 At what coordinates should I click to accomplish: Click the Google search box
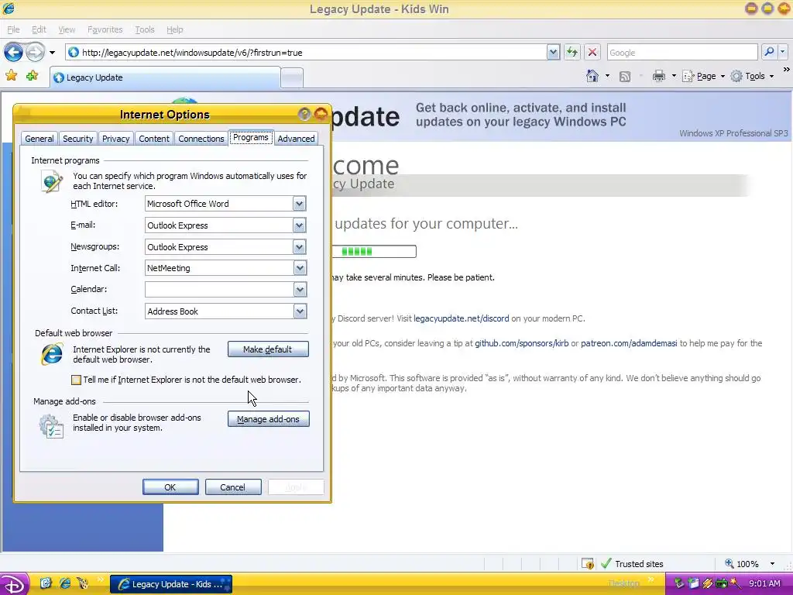(x=681, y=52)
